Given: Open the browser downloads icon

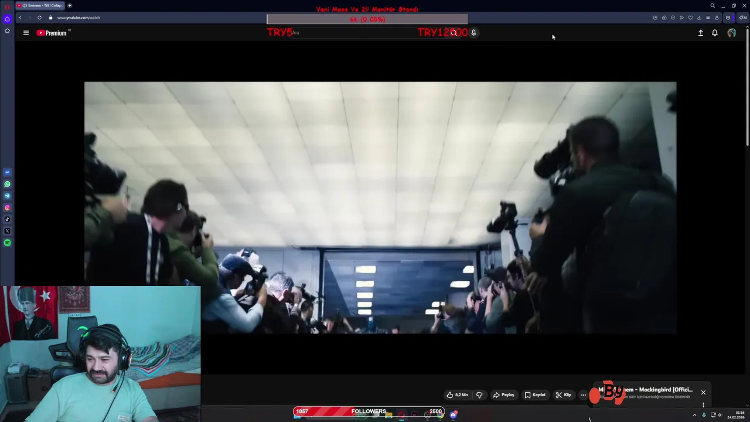Looking at the screenshot, I should [x=699, y=18].
